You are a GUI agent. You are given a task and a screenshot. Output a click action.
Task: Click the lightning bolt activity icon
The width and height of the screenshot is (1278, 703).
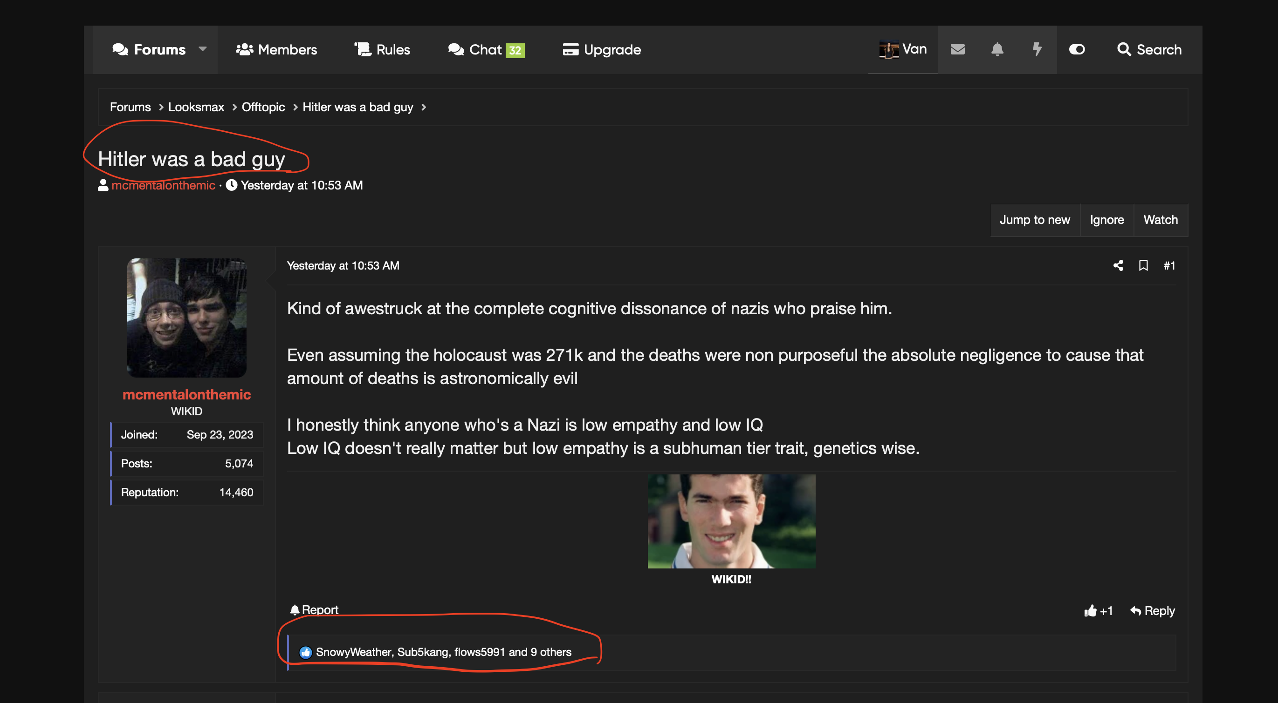coord(1037,49)
